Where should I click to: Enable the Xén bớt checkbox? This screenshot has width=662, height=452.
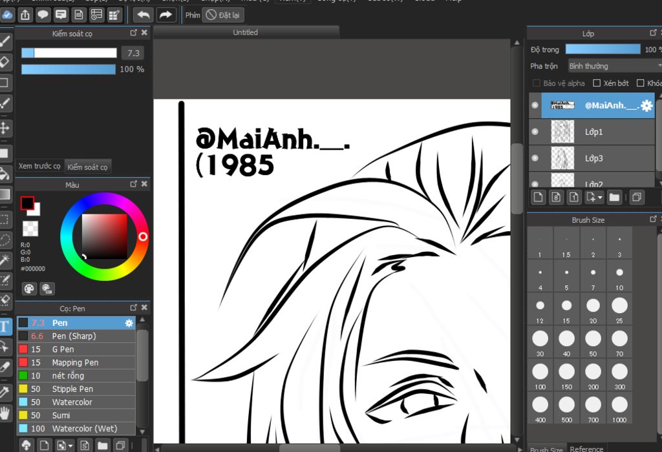(597, 83)
